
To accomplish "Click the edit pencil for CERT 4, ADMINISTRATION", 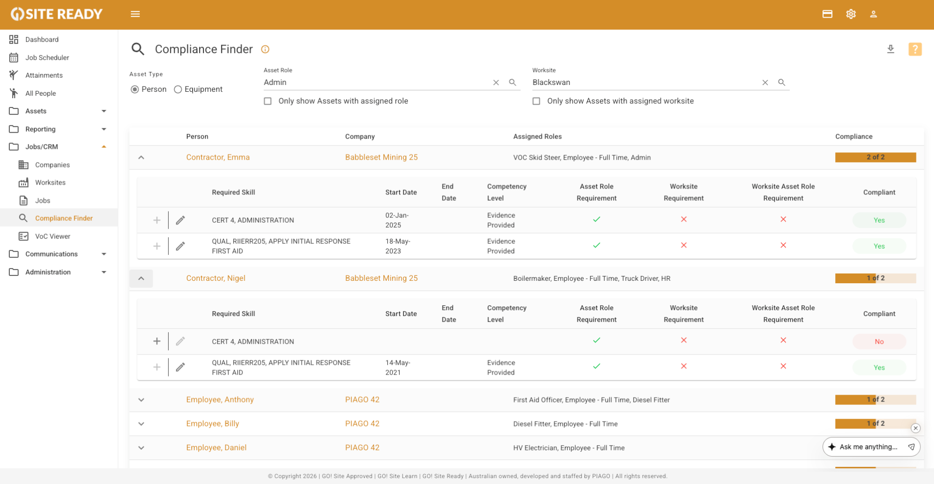I will pos(180,220).
